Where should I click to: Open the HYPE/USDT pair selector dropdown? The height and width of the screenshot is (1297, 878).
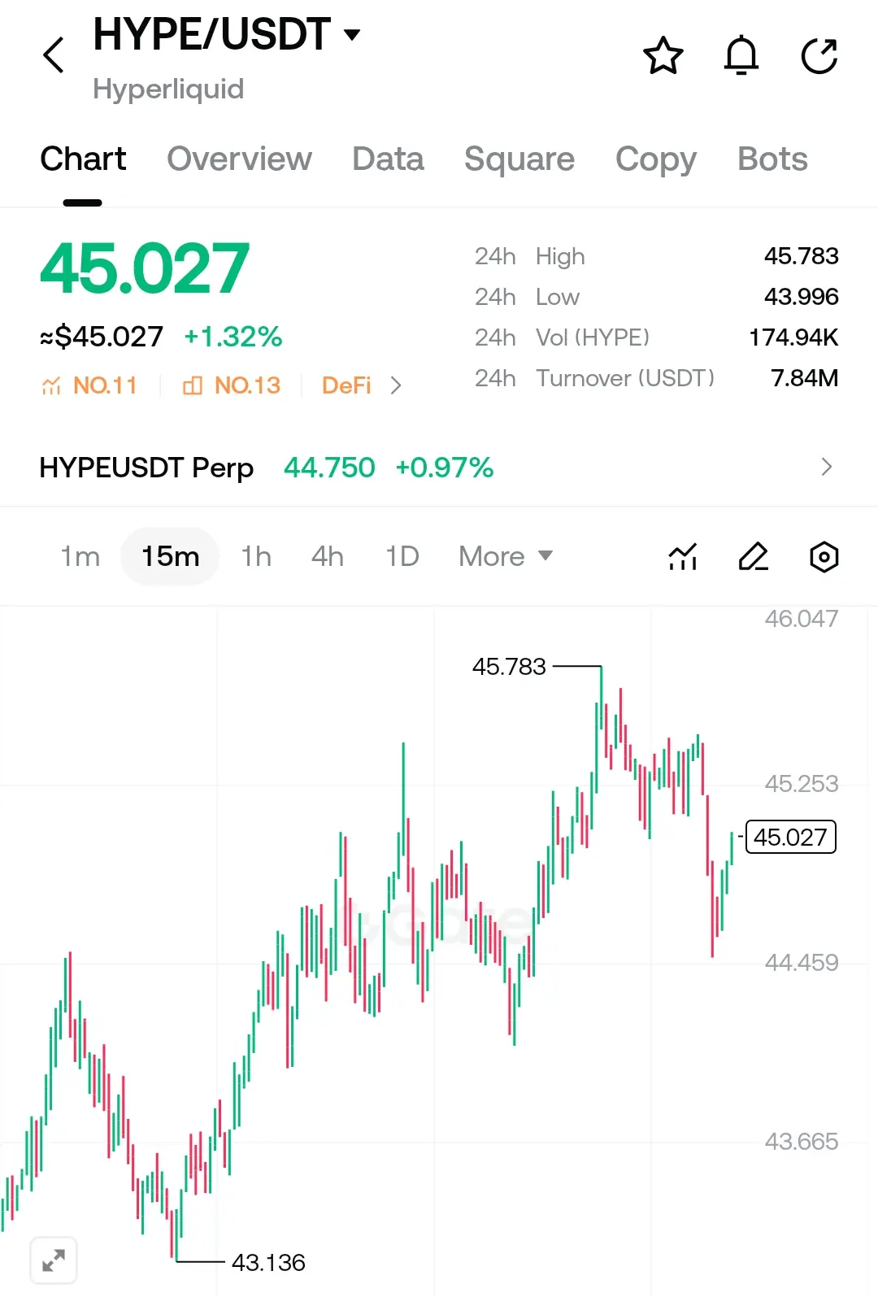click(352, 34)
